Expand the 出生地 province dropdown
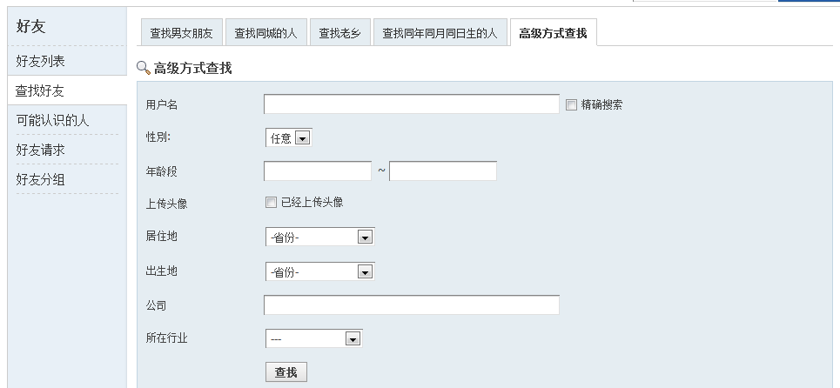The image size is (840, 388). tap(319, 271)
